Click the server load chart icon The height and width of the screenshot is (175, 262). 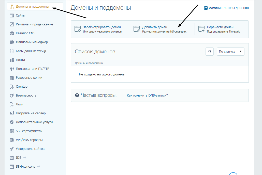11,113
